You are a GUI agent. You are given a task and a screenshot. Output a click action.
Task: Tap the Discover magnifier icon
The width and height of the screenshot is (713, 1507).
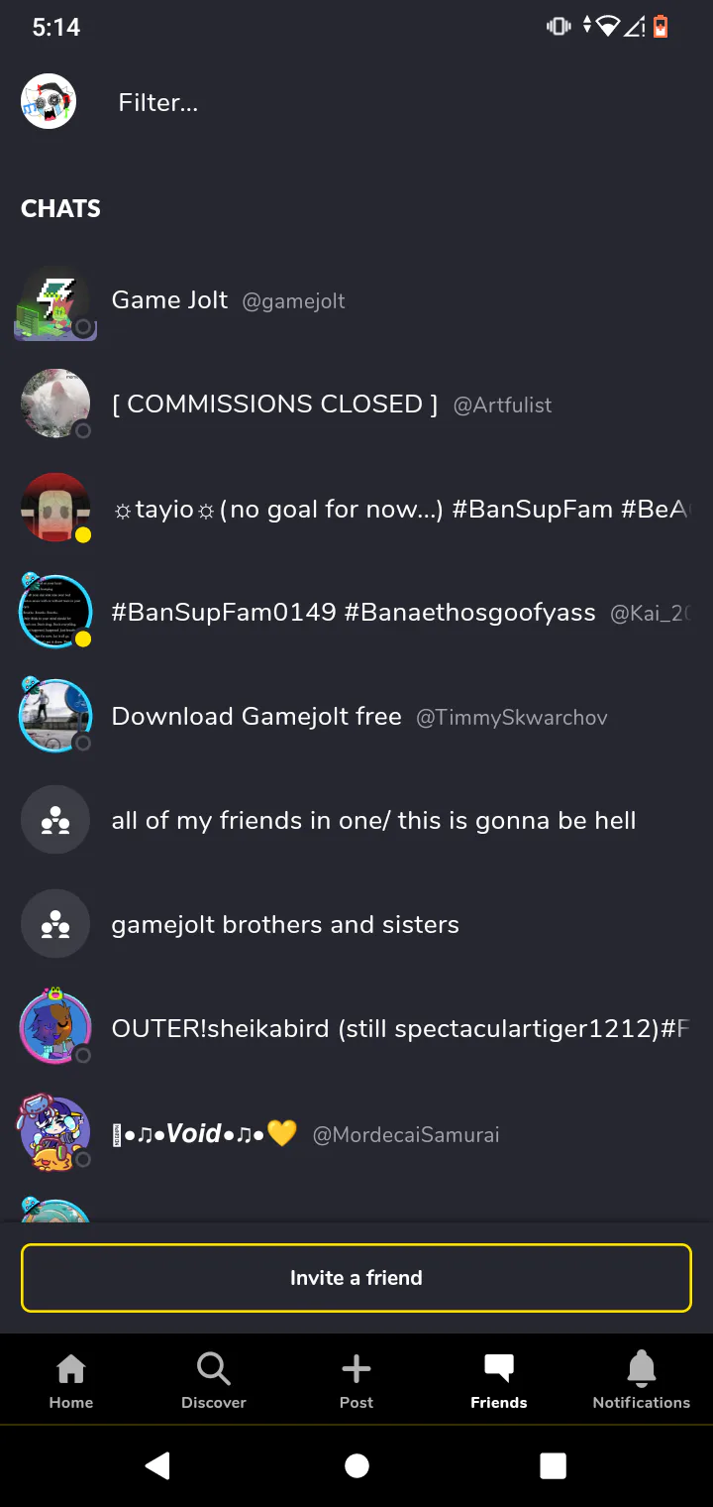point(214,1369)
